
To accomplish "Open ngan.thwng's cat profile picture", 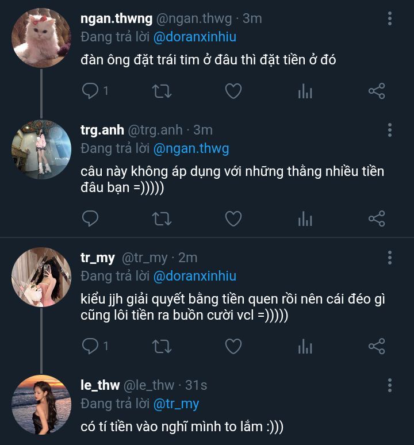I will (41, 39).
